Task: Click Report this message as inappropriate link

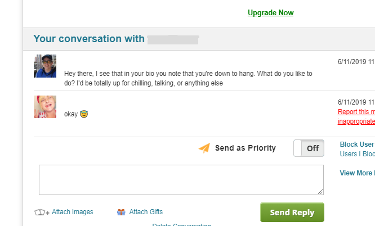Action: pos(356,116)
